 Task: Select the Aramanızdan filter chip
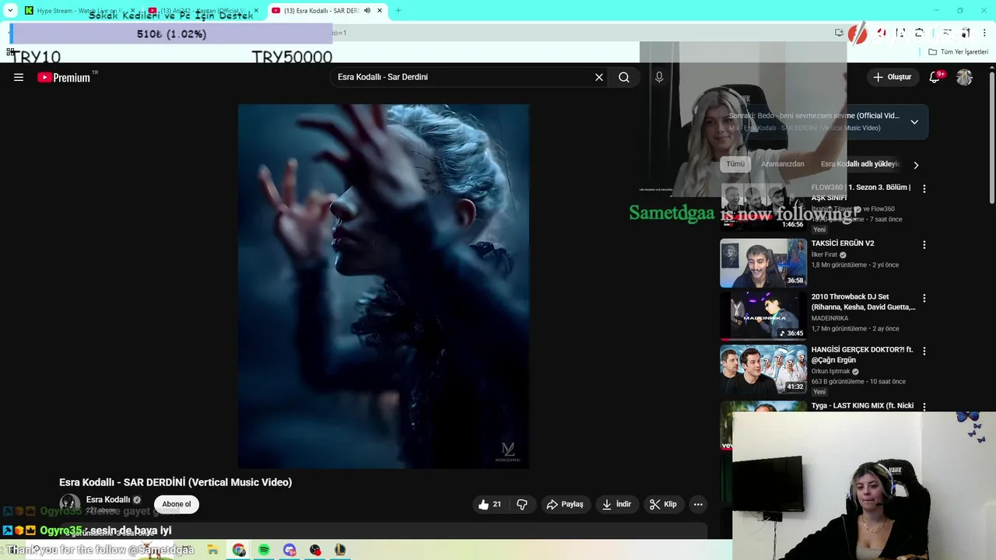point(782,164)
